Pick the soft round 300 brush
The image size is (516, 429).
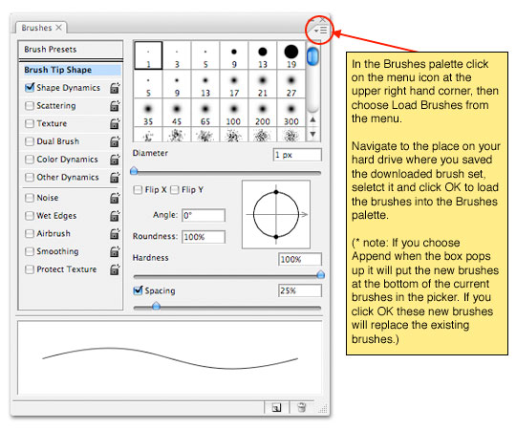click(291, 113)
